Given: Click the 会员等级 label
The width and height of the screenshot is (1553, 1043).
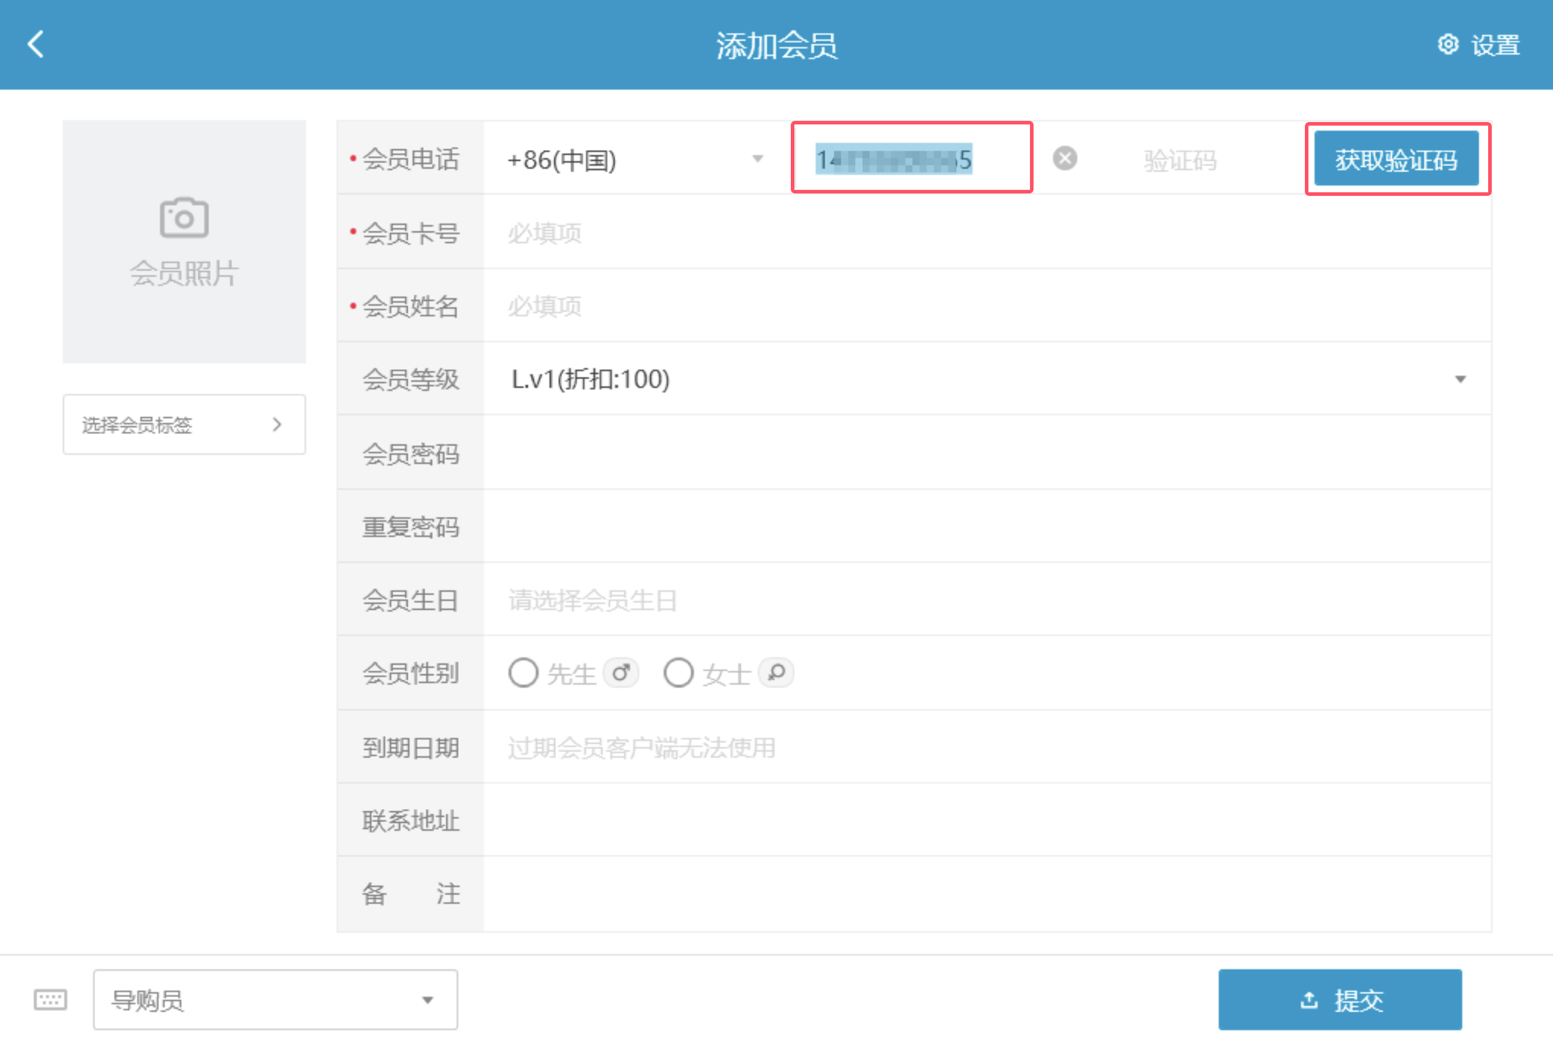Looking at the screenshot, I should point(411,379).
